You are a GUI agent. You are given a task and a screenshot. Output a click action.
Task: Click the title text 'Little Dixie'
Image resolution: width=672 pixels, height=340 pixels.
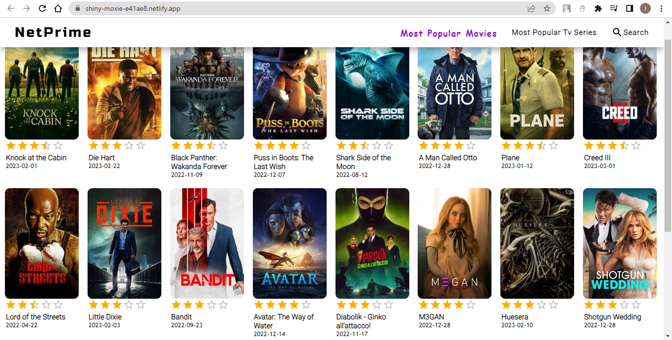coord(106,317)
